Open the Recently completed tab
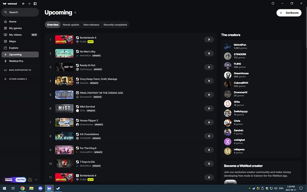 coord(115,25)
